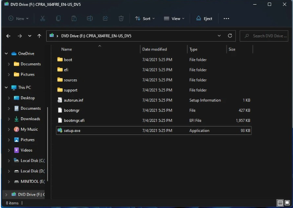The width and height of the screenshot is (293, 208).
Task: Go up one folder level
Action: click(x=39, y=36)
